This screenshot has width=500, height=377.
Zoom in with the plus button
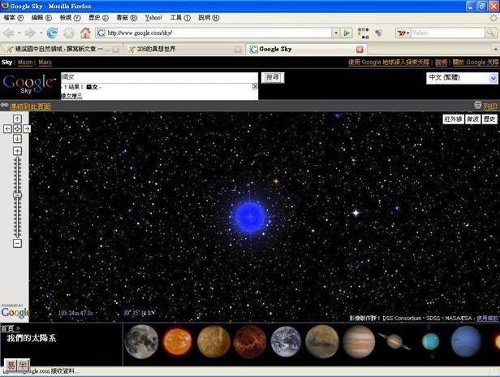tap(17, 151)
